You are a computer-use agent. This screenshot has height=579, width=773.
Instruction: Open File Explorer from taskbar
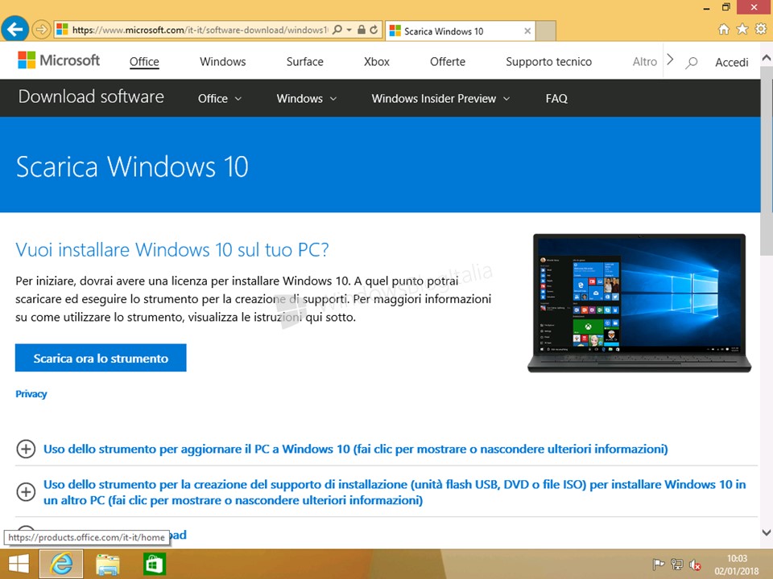[107, 565]
